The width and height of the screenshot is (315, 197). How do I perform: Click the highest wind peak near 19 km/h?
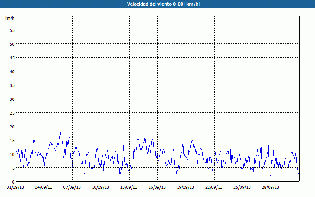pyautogui.click(x=61, y=130)
